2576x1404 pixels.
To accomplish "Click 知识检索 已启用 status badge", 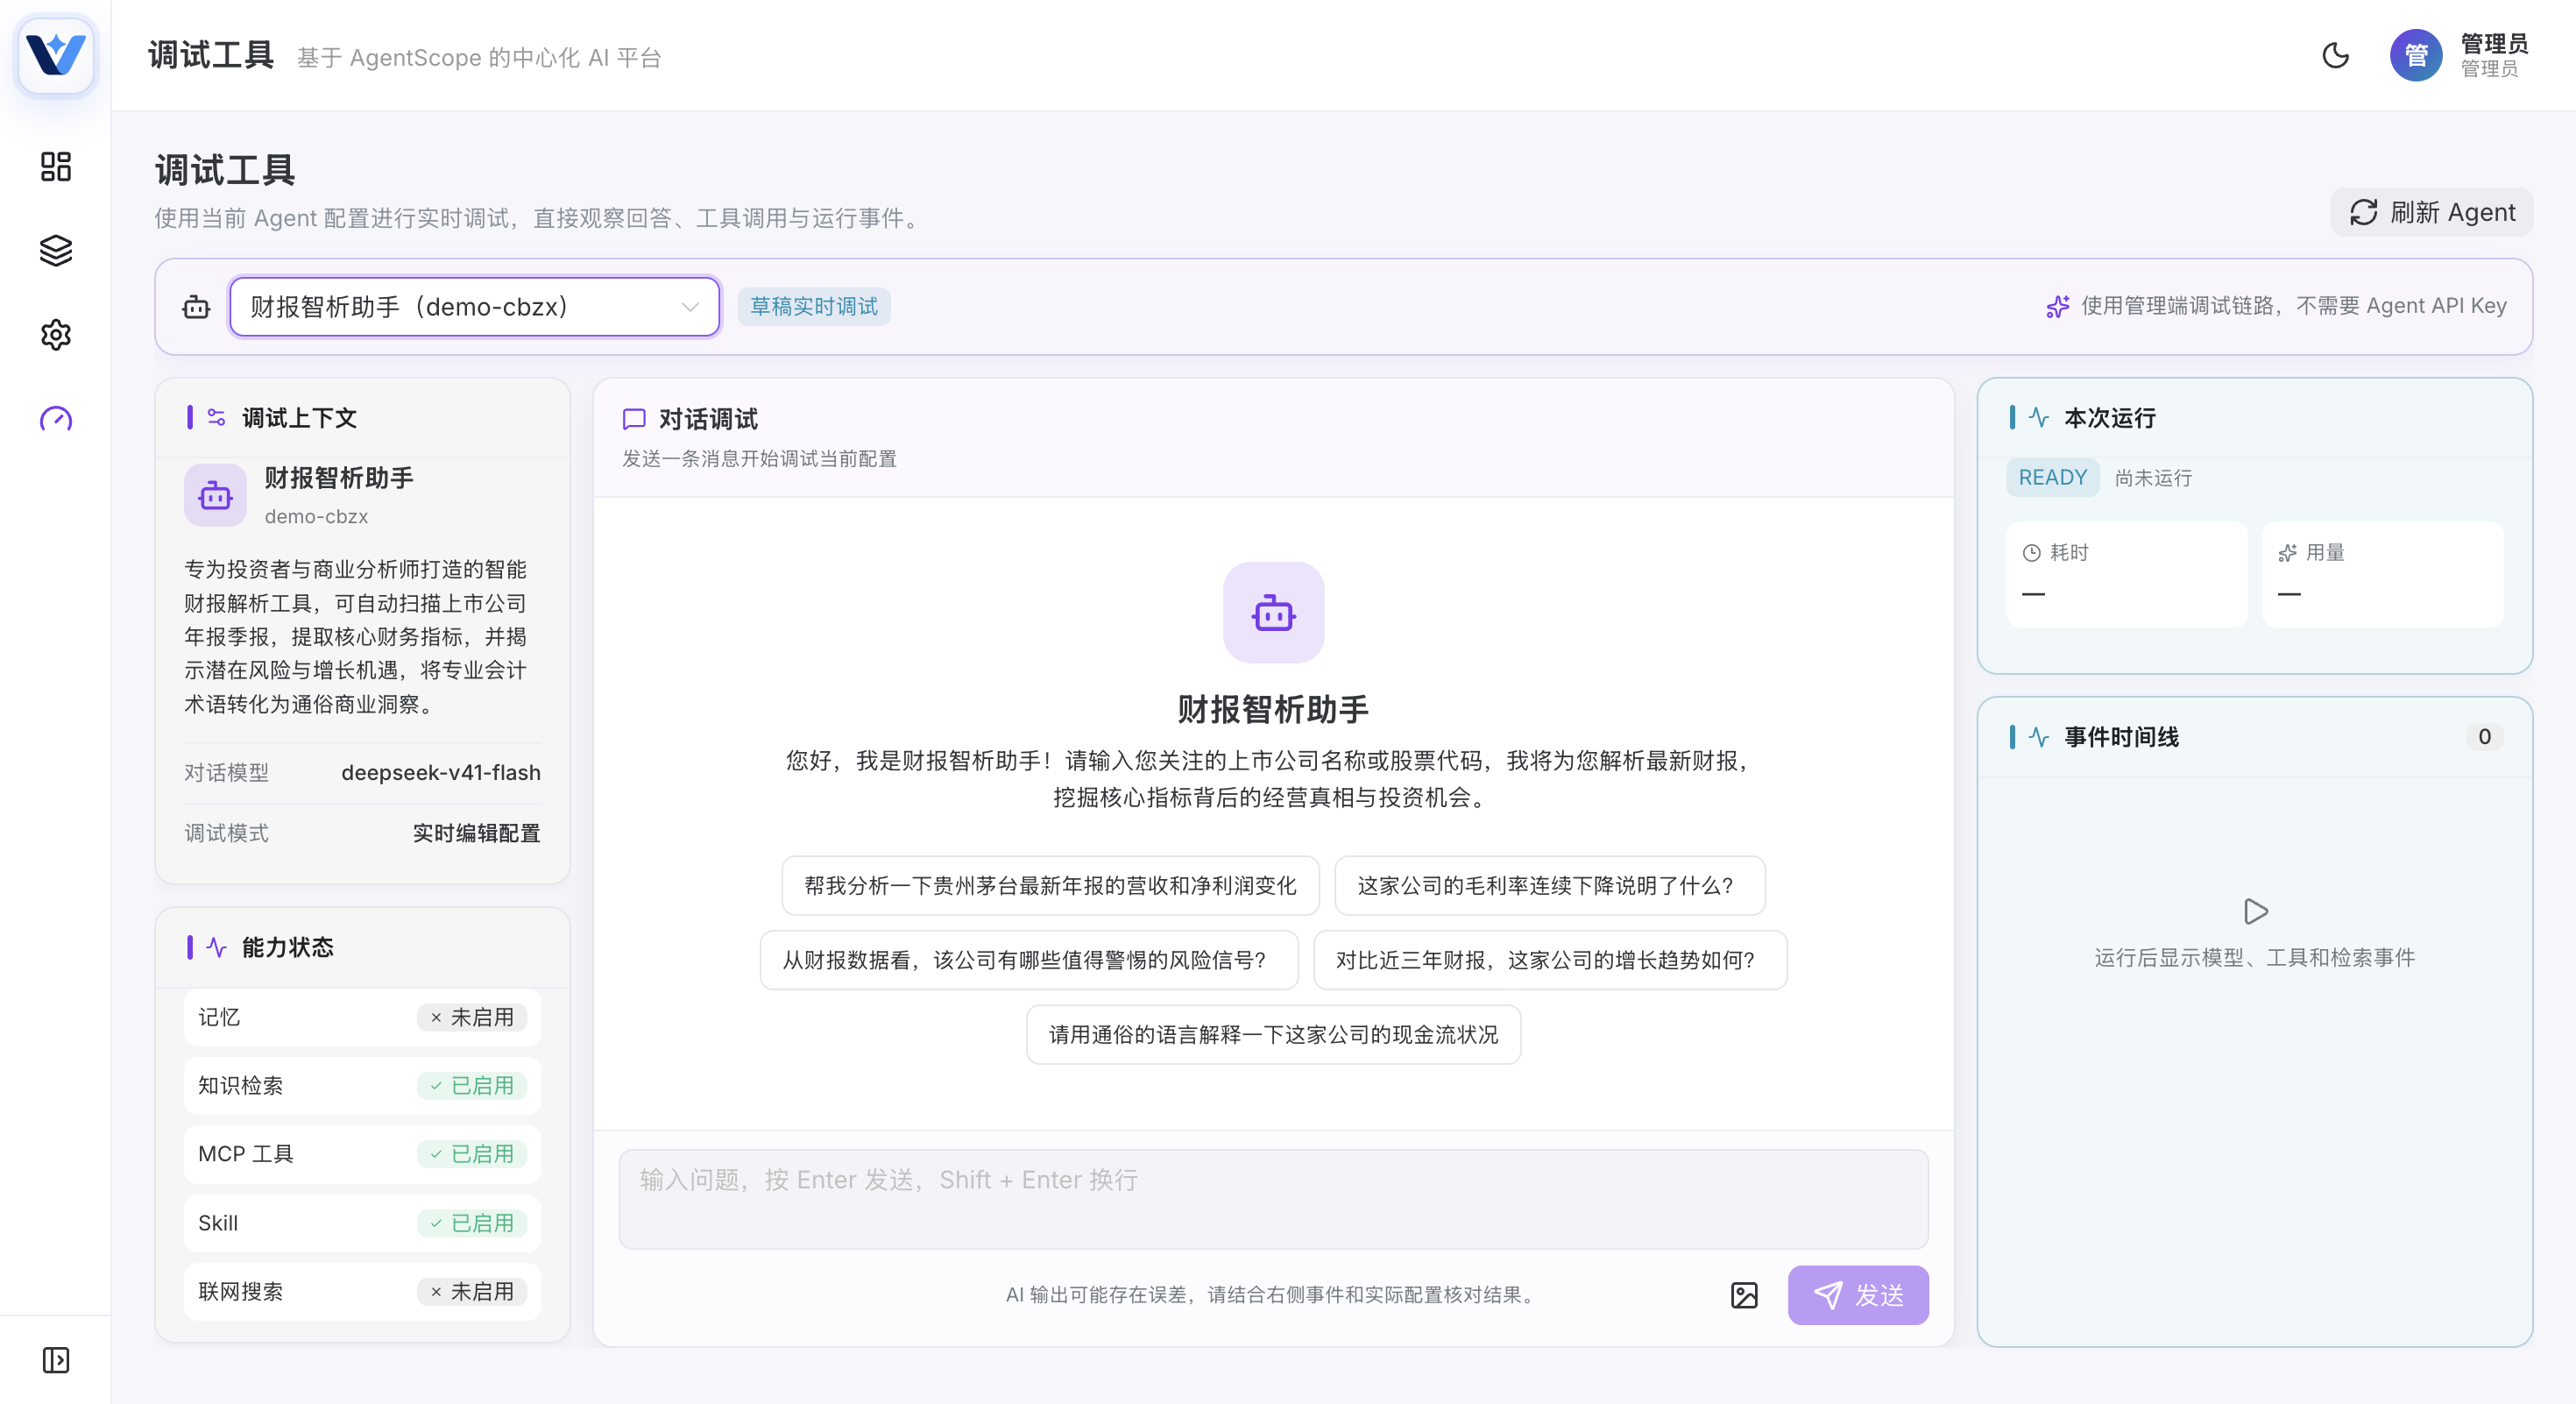I will click(472, 1085).
